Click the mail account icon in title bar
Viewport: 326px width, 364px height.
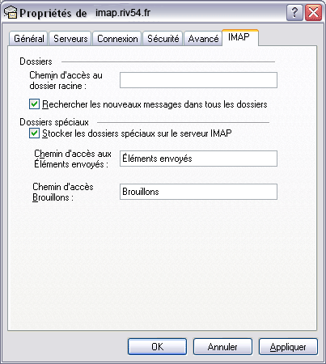click(x=11, y=13)
